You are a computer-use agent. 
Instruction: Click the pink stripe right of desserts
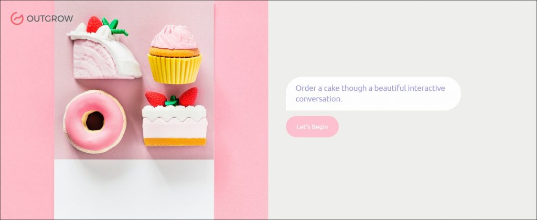[x=241, y=110]
